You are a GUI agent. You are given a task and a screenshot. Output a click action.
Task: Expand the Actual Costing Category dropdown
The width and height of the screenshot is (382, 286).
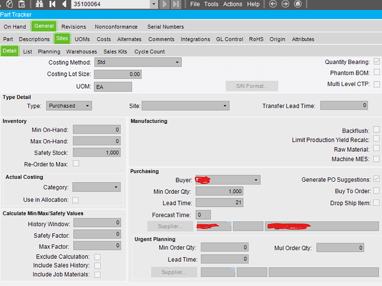click(116, 187)
